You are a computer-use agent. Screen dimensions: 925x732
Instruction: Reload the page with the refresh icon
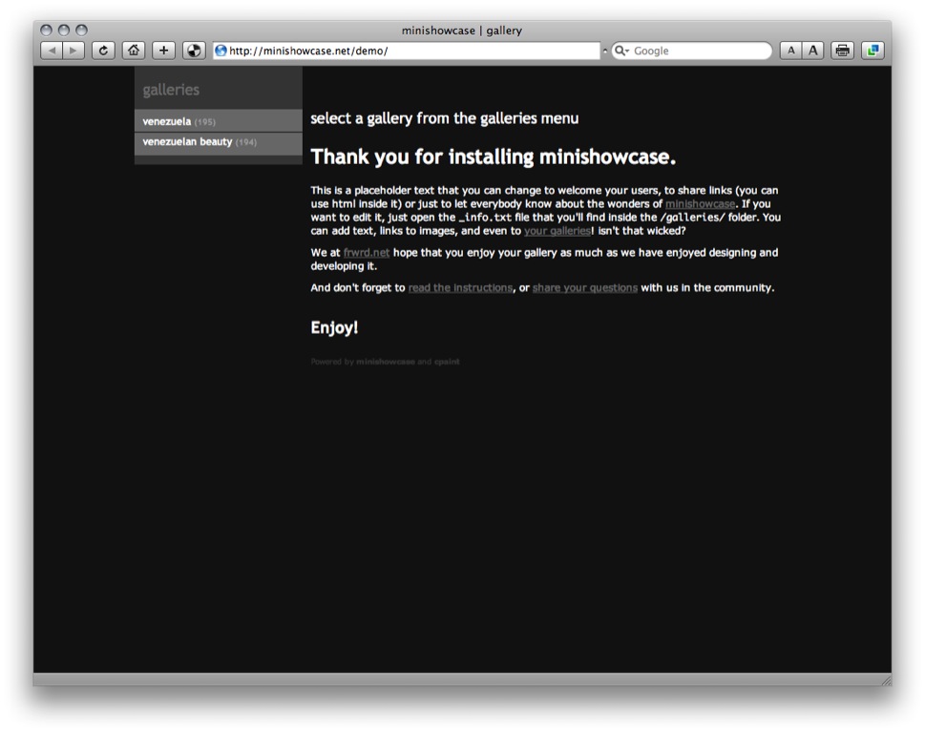[x=103, y=51]
